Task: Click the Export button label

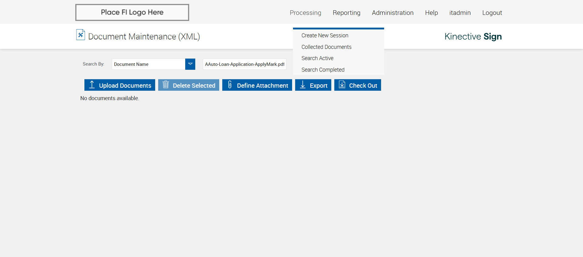Action: coord(319,86)
